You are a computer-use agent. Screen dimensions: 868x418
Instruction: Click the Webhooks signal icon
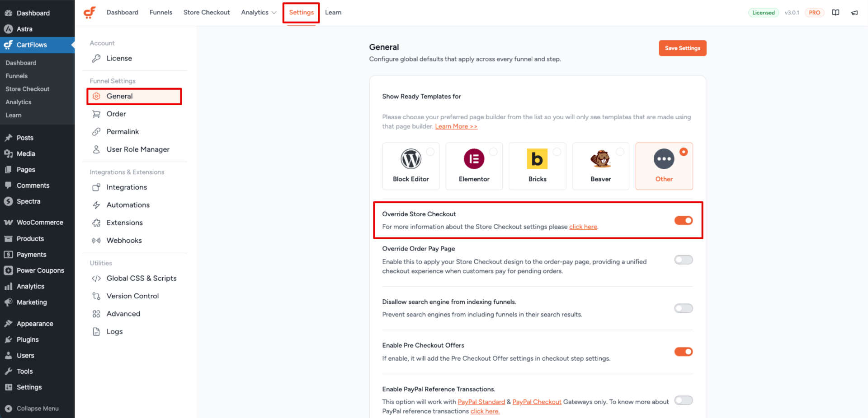pos(96,241)
